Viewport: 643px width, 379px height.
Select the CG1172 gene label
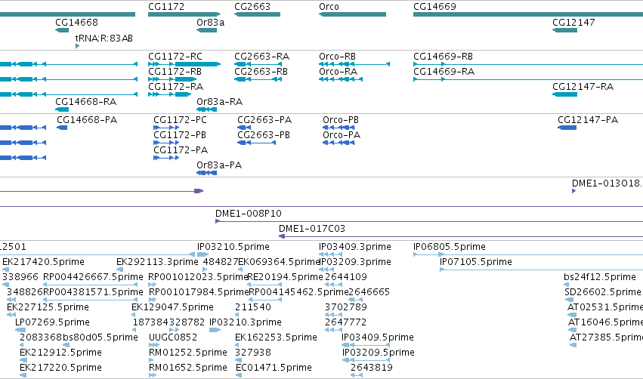(x=166, y=7)
